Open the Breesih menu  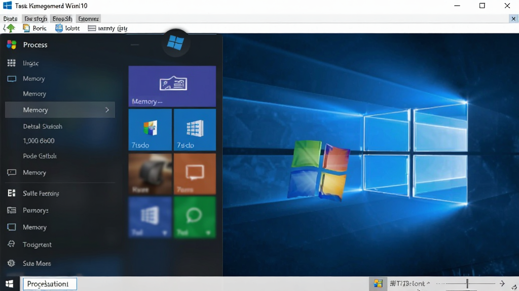coord(62,19)
